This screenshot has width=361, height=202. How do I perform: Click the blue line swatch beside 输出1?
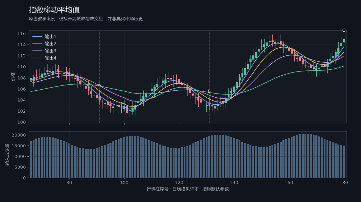tap(37, 37)
